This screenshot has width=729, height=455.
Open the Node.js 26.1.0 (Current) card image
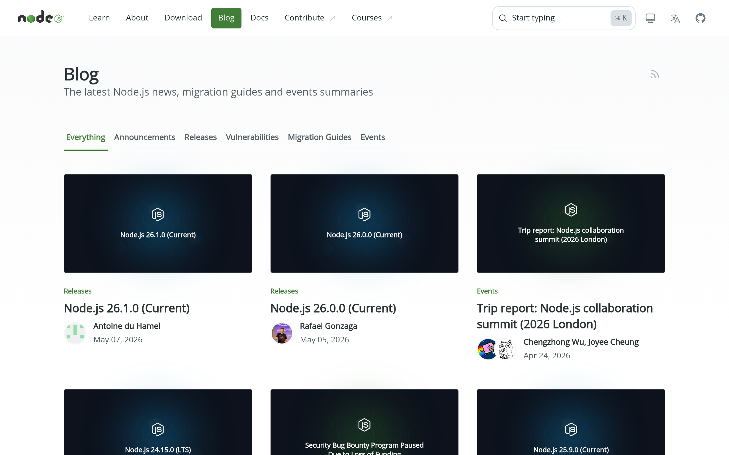[x=158, y=223]
